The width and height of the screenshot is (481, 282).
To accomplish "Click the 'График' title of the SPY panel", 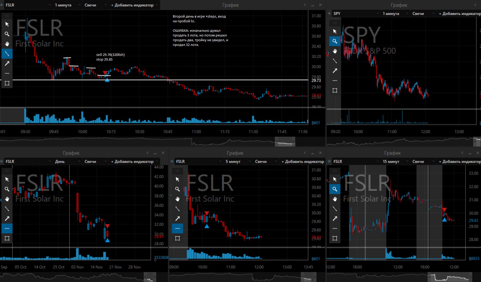I will [399, 5].
